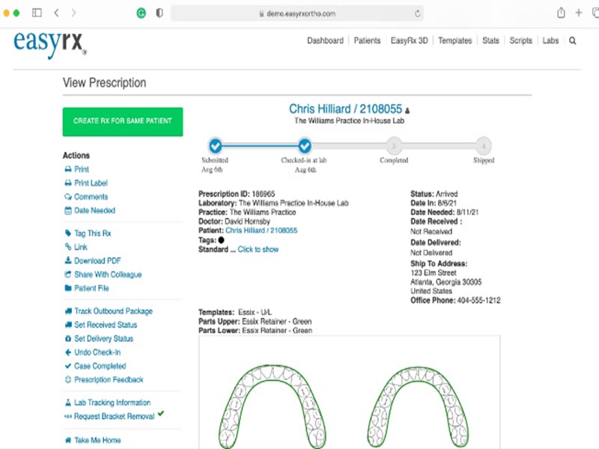
Task: Click the 'Office Phone: 404-555-1212' text
Action: (455, 301)
